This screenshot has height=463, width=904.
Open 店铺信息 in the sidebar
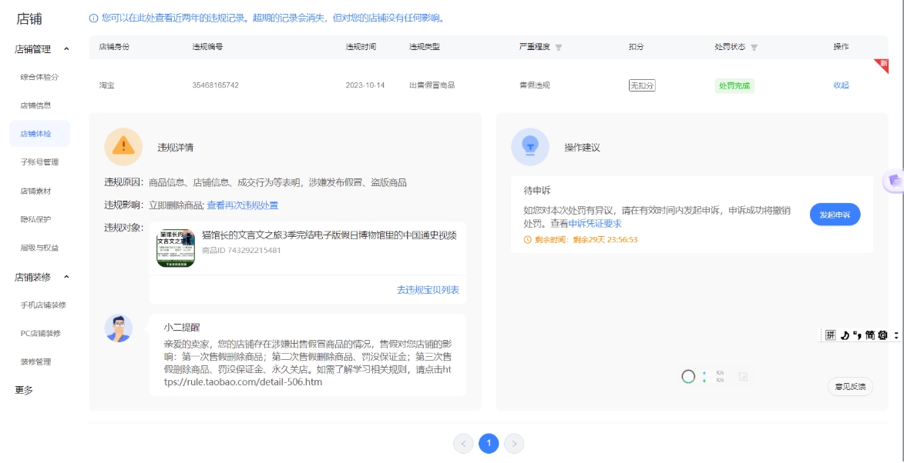coord(35,105)
